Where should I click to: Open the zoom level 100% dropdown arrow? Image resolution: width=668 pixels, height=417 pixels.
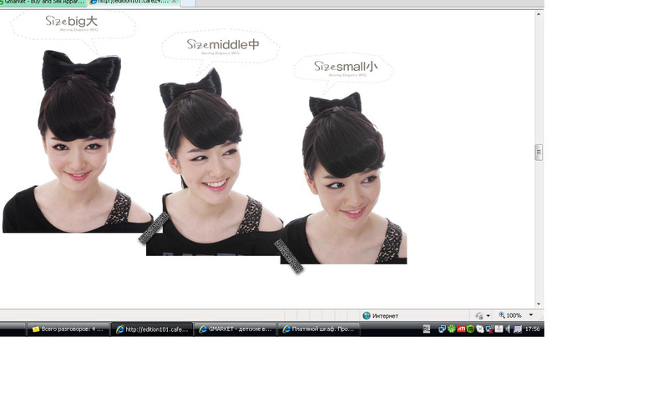pyautogui.click(x=531, y=316)
